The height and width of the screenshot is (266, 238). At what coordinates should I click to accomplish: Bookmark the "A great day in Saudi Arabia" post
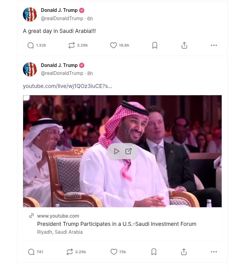click(155, 45)
